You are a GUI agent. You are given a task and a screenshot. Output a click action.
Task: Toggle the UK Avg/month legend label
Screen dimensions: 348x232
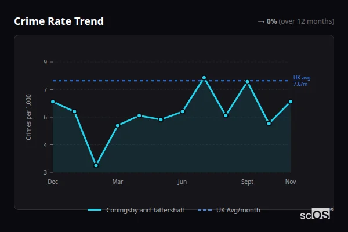(238, 210)
